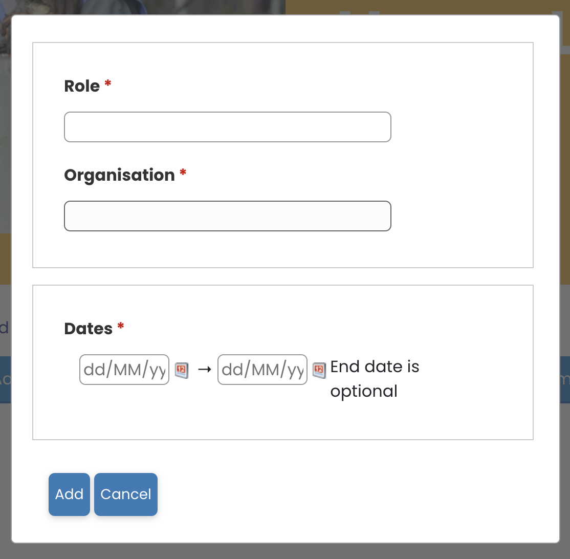Click the red asterisk beside Dates

121,326
